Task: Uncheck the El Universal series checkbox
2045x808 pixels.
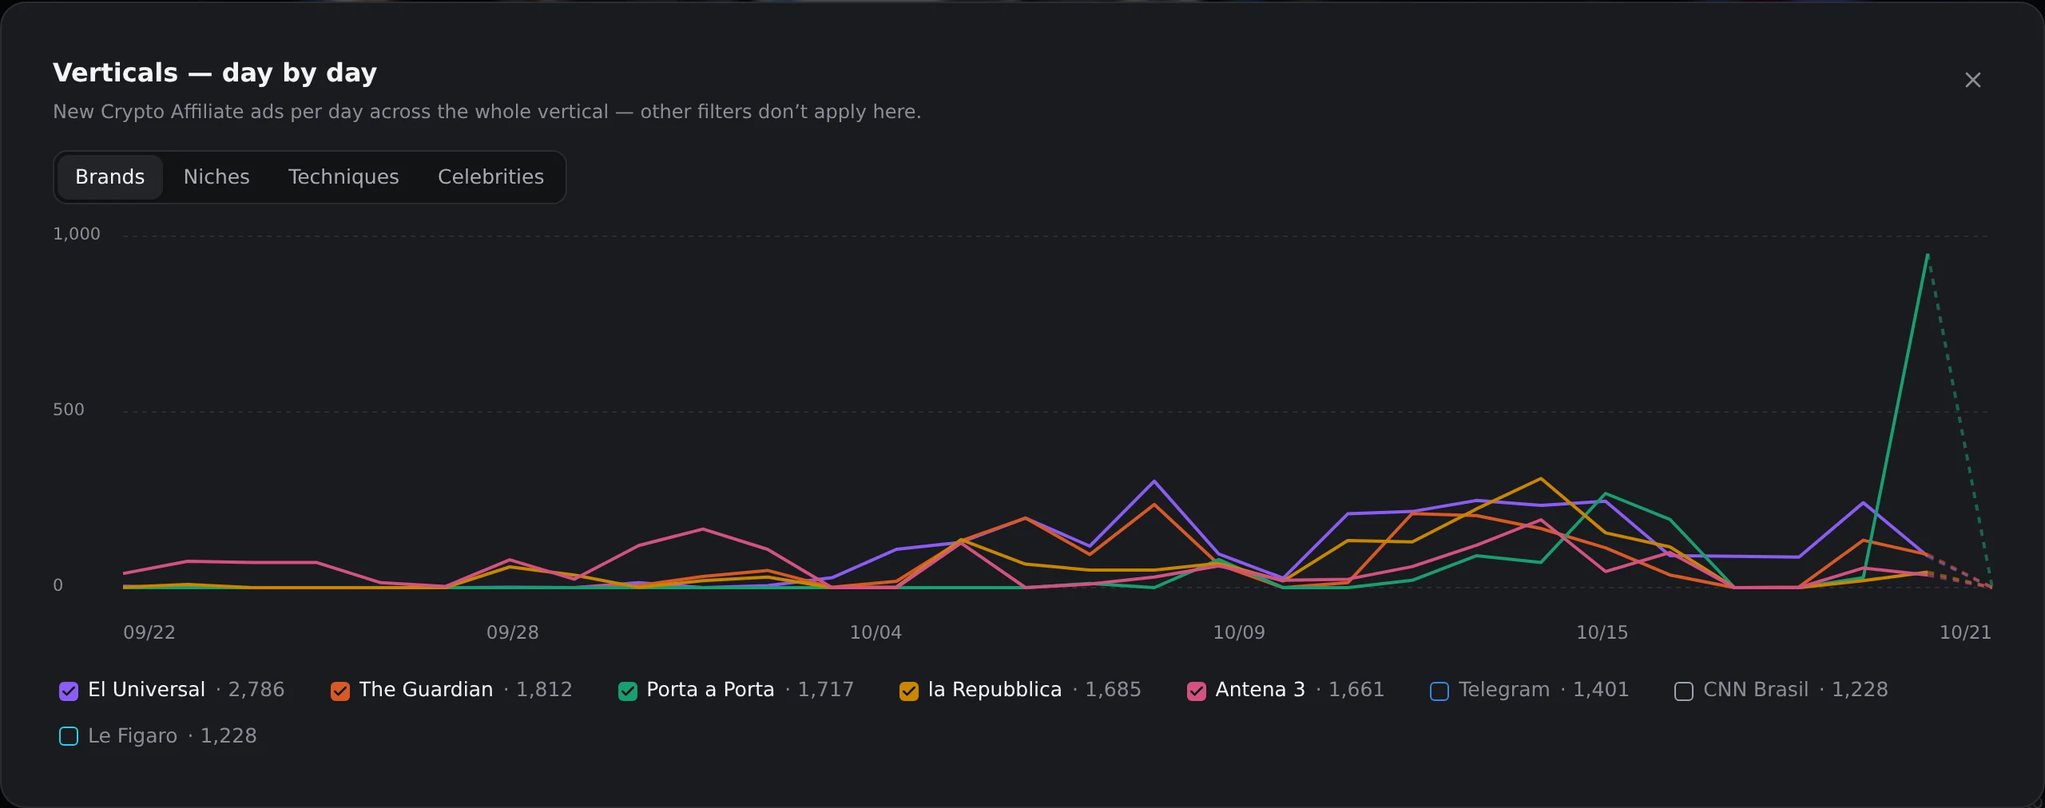Action: pyautogui.click(x=69, y=691)
